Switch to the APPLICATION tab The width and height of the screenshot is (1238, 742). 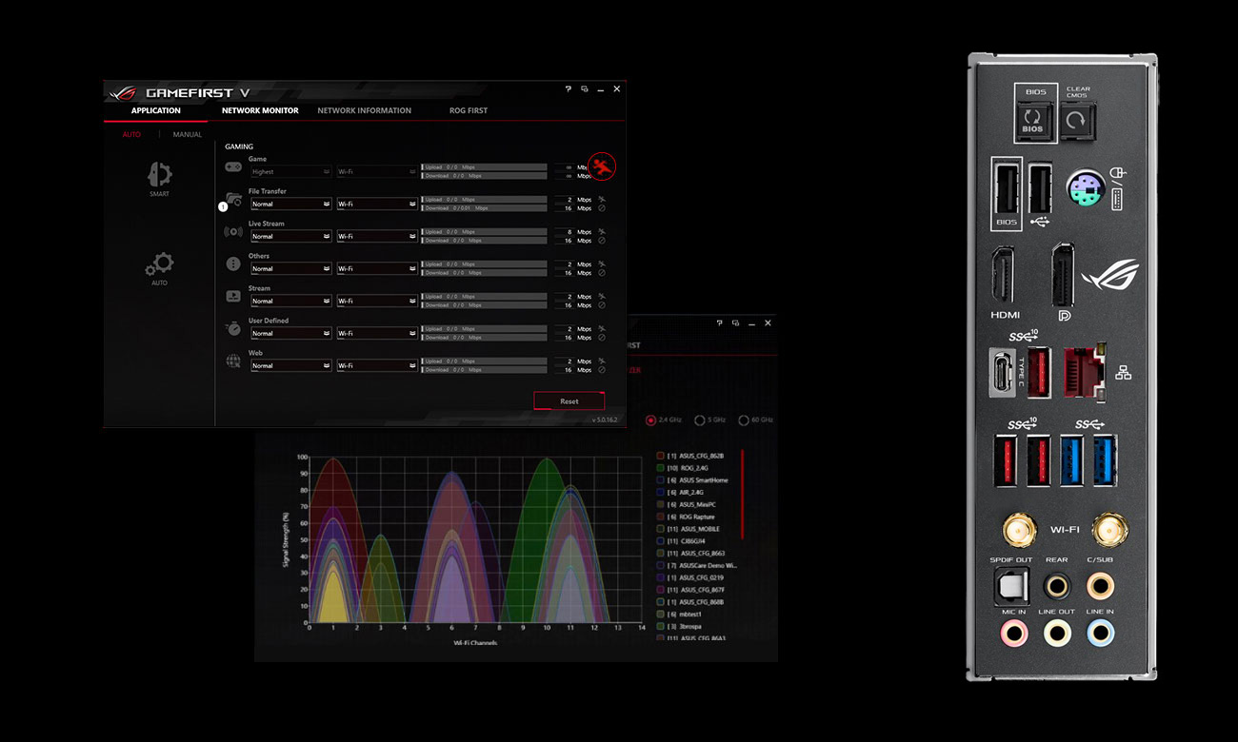[156, 110]
